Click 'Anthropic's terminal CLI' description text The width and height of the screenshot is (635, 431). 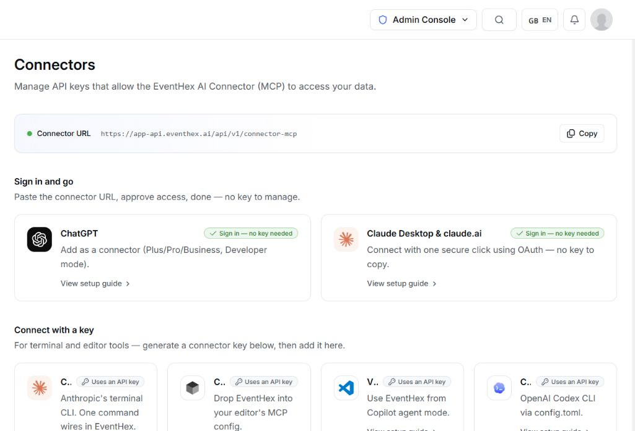[101, 412]
